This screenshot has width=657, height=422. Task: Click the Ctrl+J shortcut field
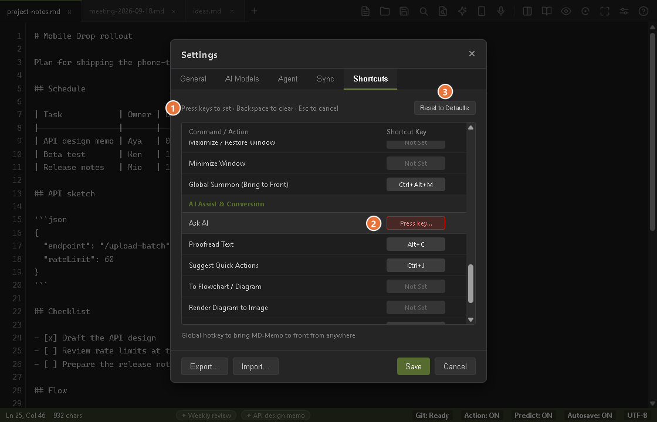click(x=416, y=266)
